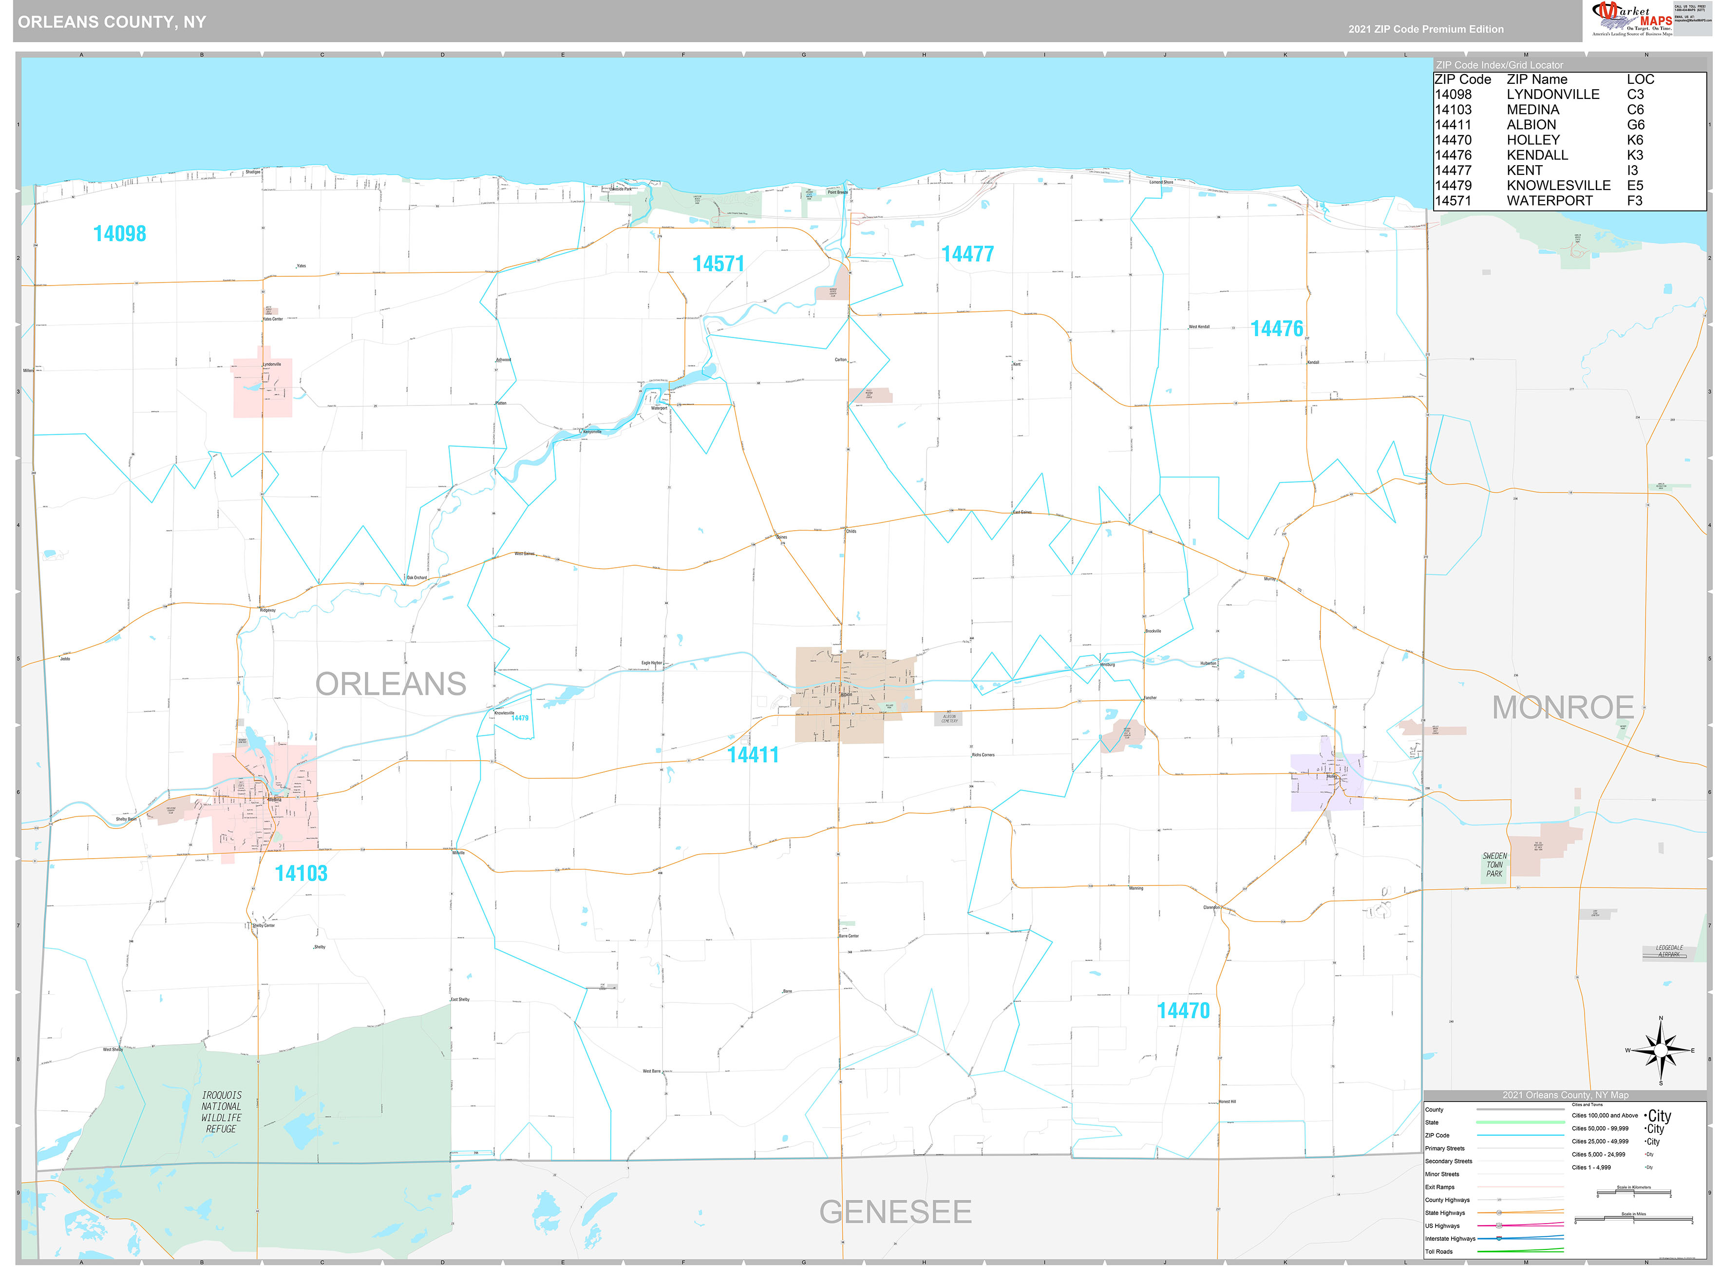Click the small 14479 ZIP label near Knowlesville
This screenshot has height=1267, width=1721.
(x=520, y=719)
